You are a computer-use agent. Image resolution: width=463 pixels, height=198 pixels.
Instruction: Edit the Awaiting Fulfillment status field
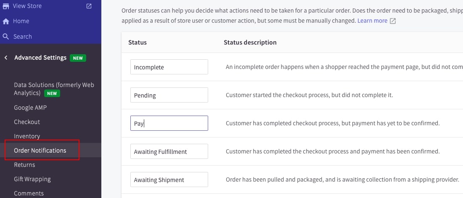click(x=169, y=151)
